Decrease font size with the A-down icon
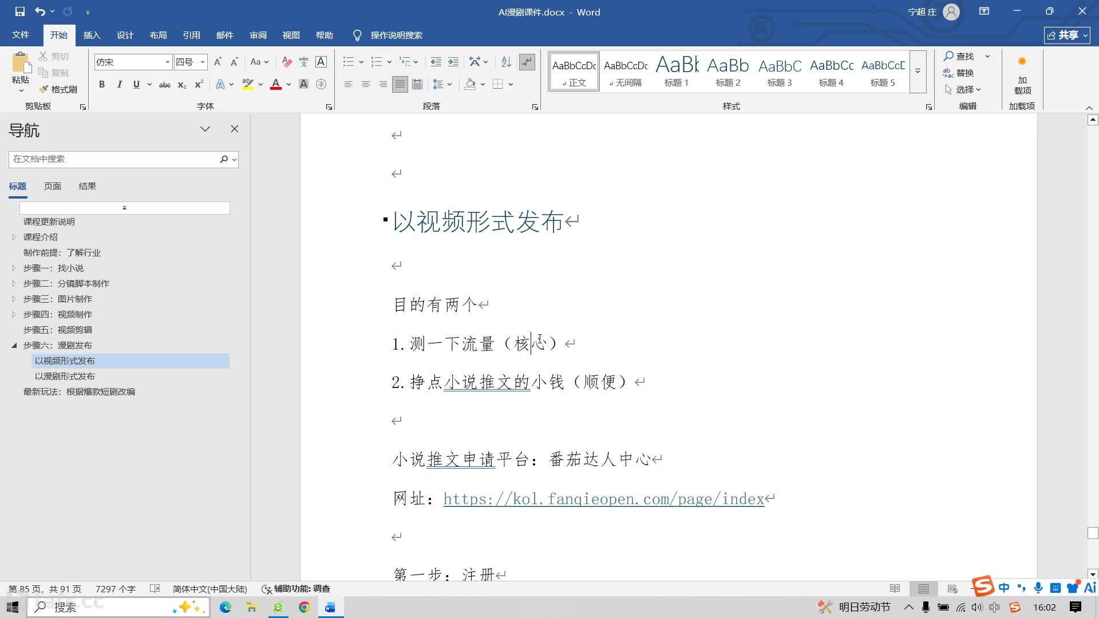Screen dimensions: 1099x618 (234, 62)
